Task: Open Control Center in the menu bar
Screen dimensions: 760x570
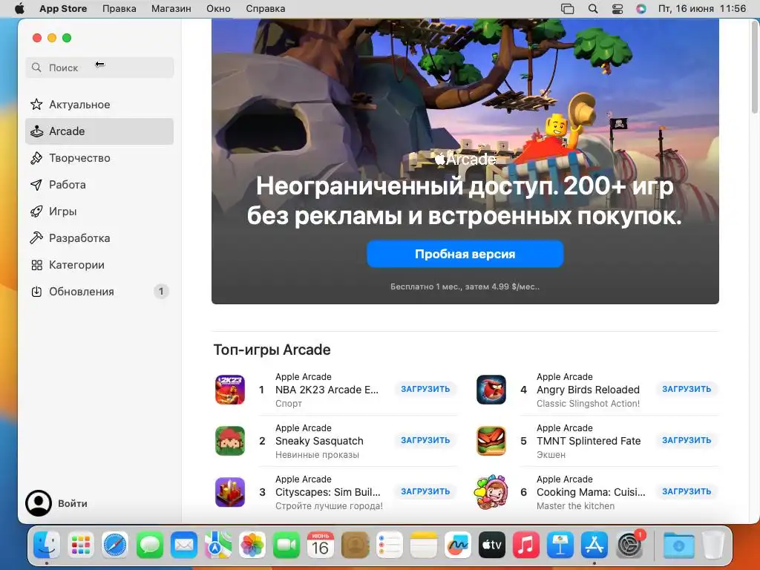Action: pos(617,9)
